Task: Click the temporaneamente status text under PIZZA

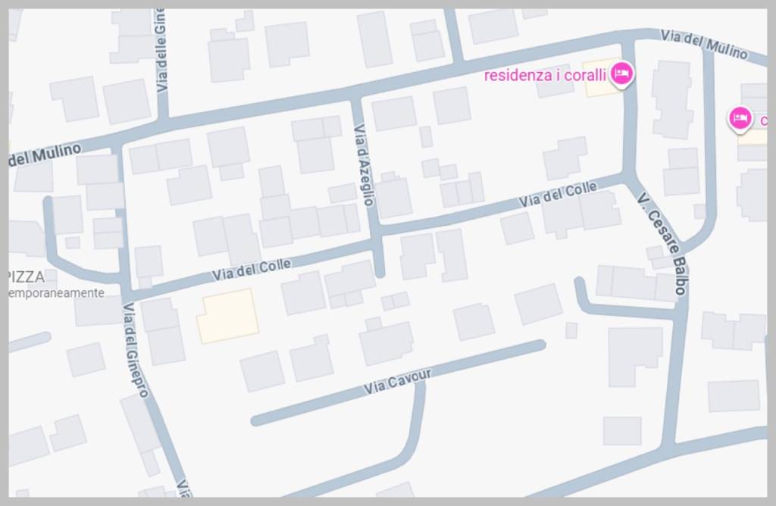Action: (x=56, y=293)
